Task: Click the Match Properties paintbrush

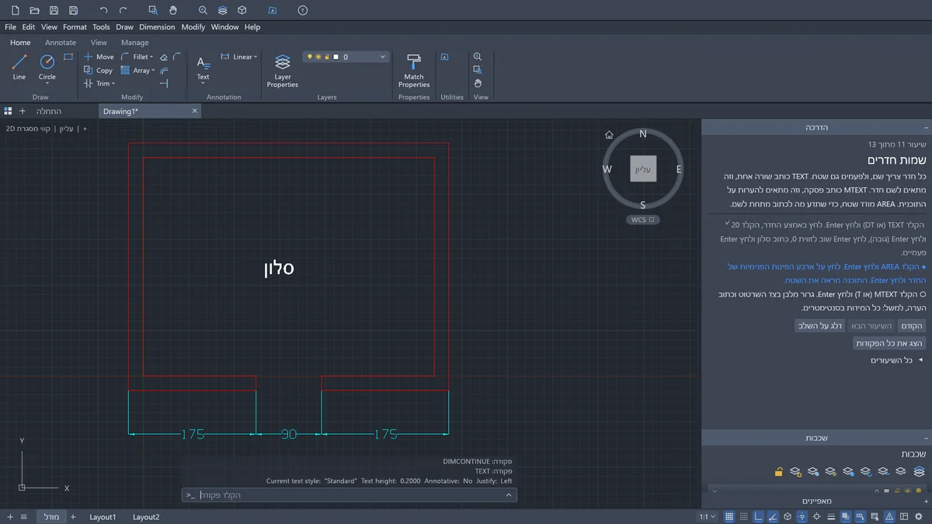Action: (414, 71)
